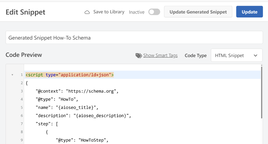Image resolution: width=268 pixels, height=144 pixels.
Task: Click Save to Library link
Action: 109,12
